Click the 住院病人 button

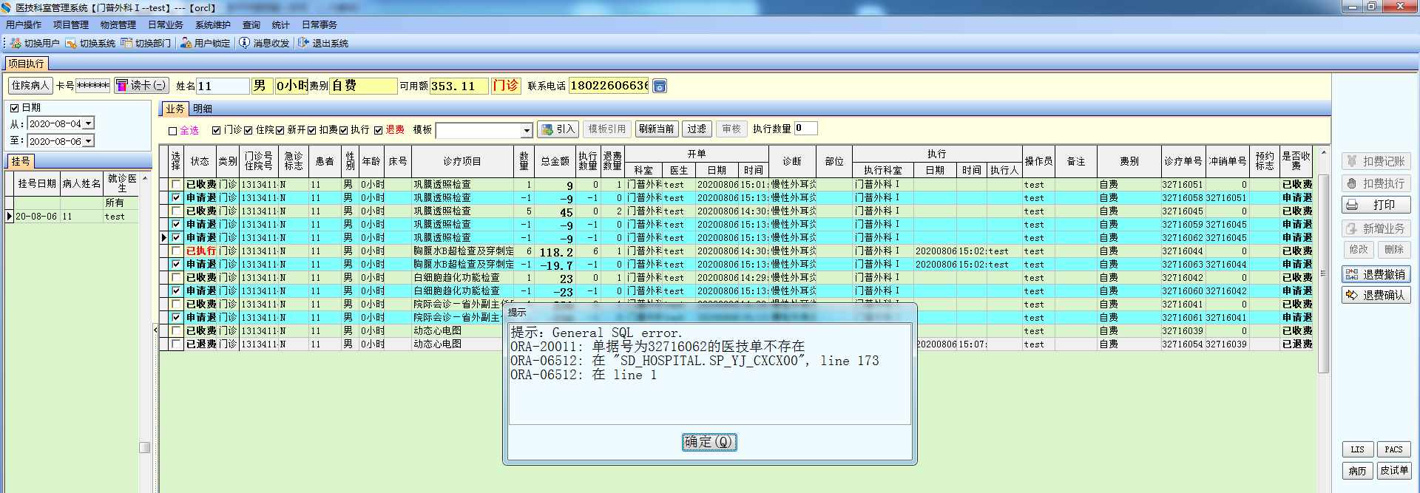point(30,86)
